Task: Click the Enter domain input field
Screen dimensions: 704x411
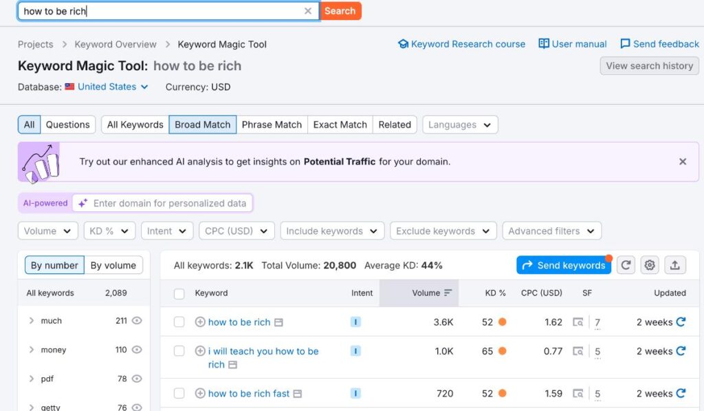Action: [x=163, y=203]
